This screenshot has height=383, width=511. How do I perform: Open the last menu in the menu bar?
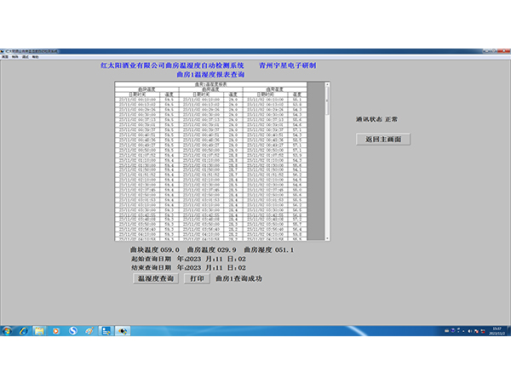point(35,56)
